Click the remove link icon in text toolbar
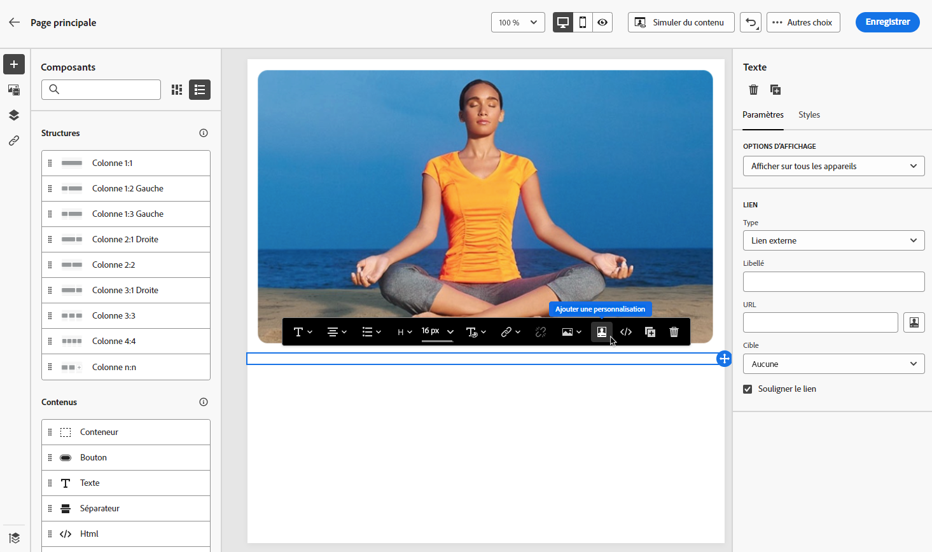This screenshot has width=932, height=552. (x=541, y=332)
